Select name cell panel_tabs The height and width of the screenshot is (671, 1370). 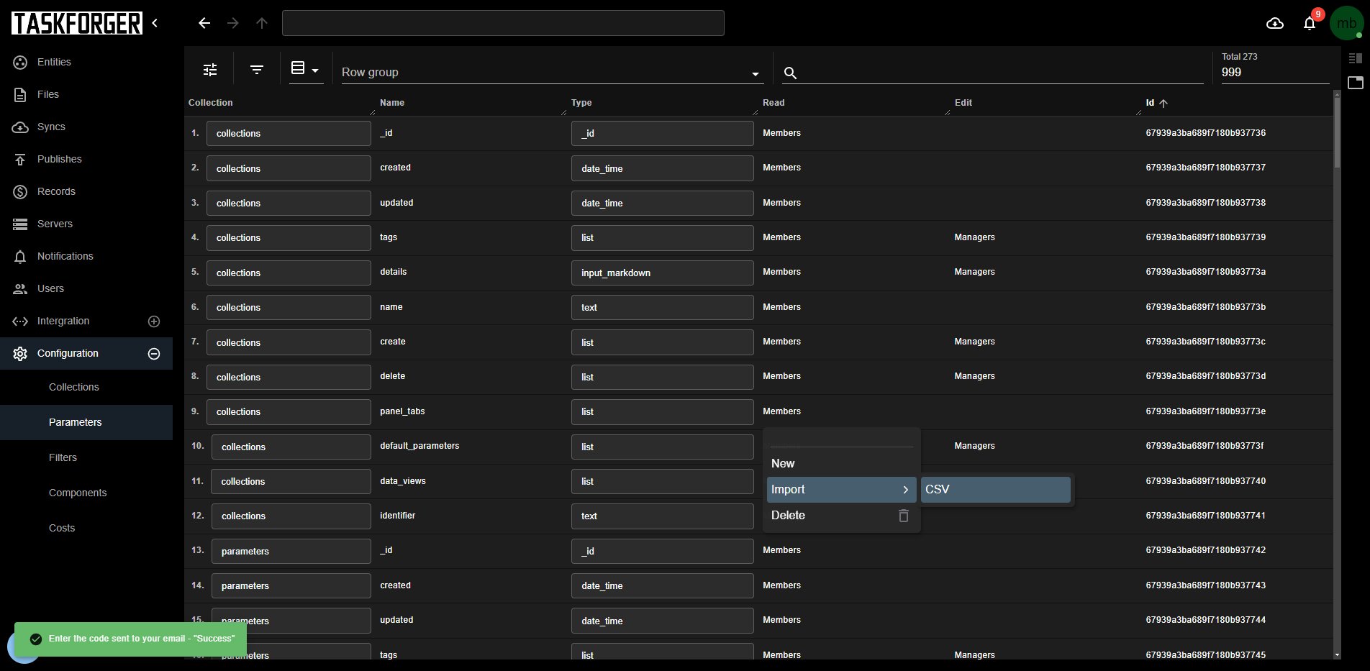pos(402,411)
